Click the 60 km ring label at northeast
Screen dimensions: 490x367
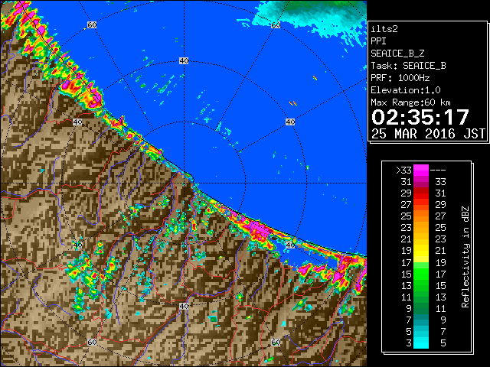pyautogui.click(x=276, y=25)
